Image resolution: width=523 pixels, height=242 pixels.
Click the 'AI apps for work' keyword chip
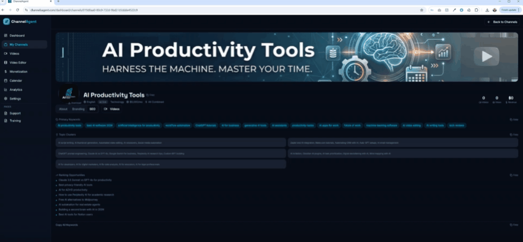(x=329, y=125)
